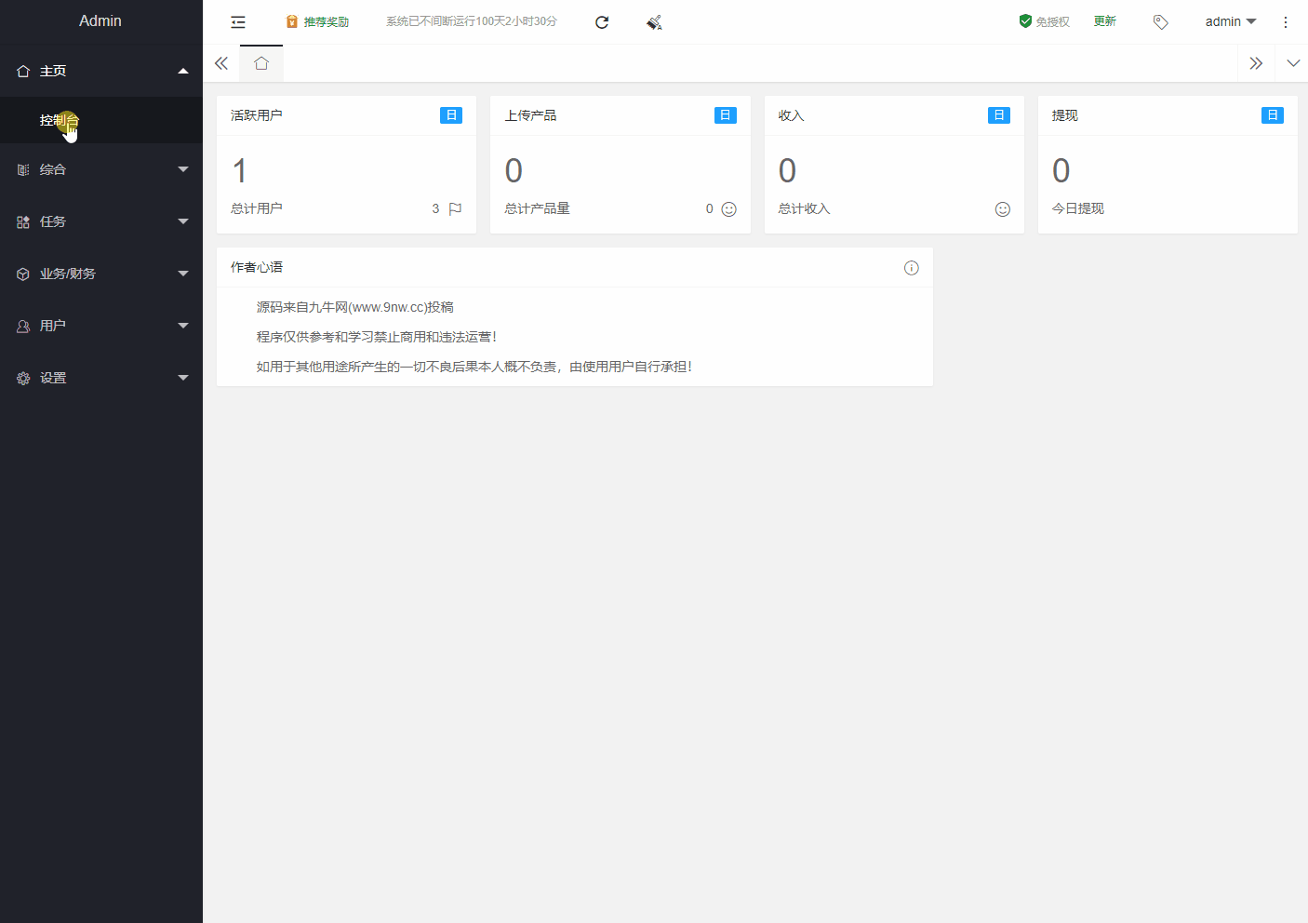
Task: Click the 更新 link in the header
Action: click(1105, 21)
